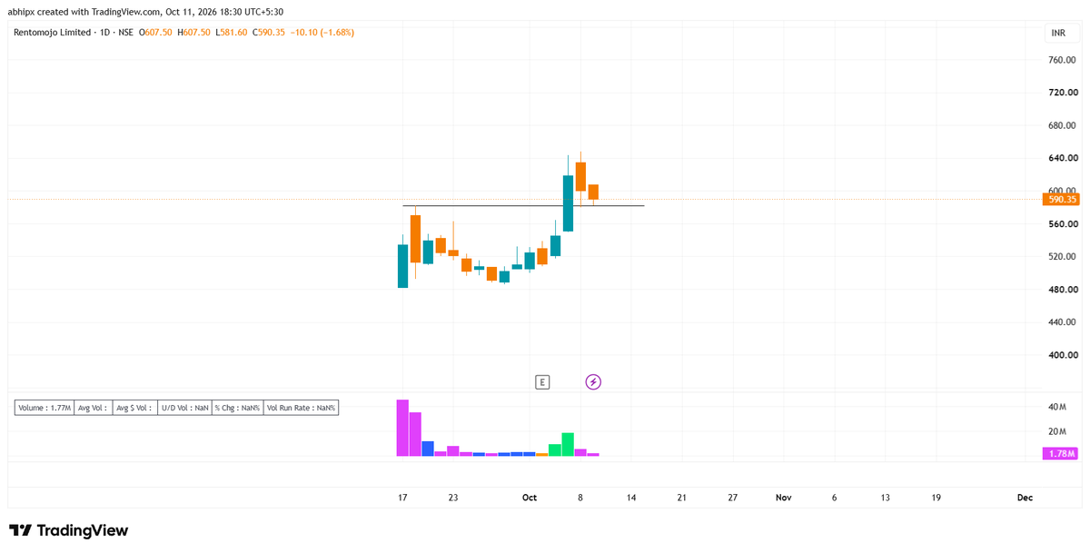
Task: Click the '17' date on time axis
Action: (402, 498)
